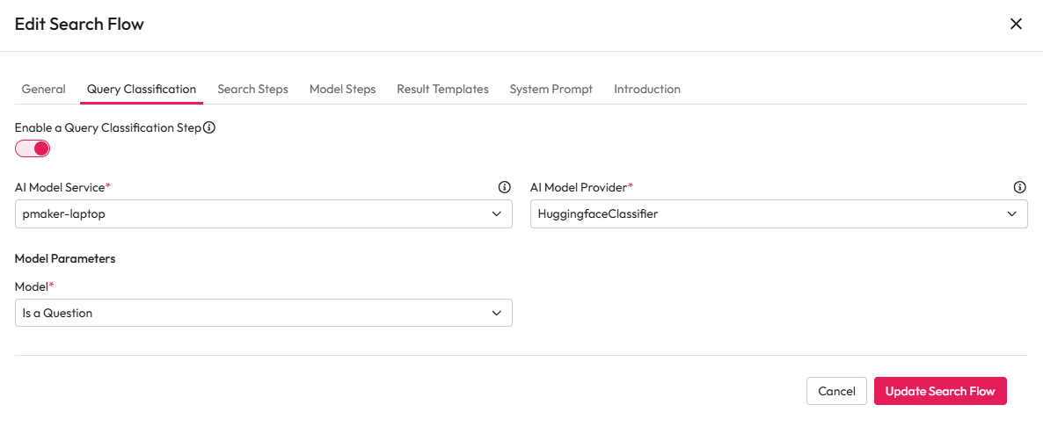This screenshot has width=1043, height=441.
Task: Switch to the Result Templates tab
Action: click(x=442, y=89)
